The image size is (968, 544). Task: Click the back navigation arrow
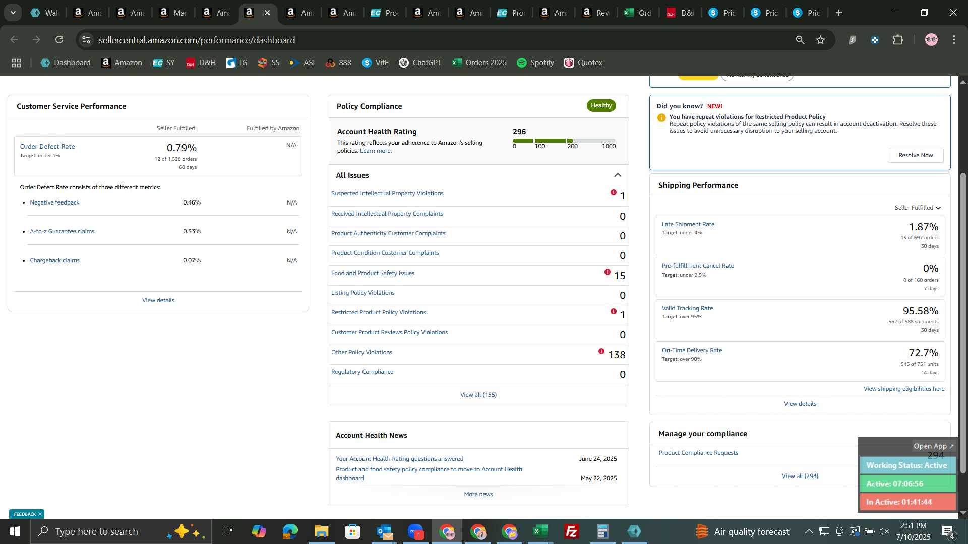(14, 40)
